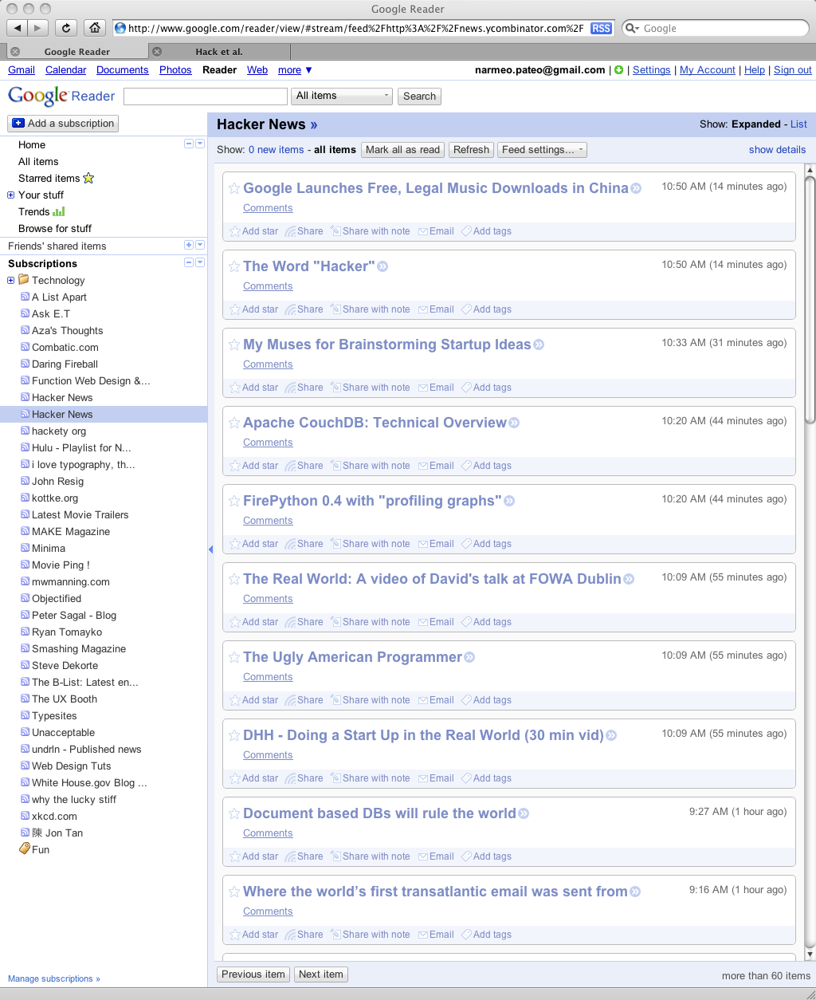Click Add tags icon on Document based DBs
Screen dimensions: 816x1000
pos(466,856)
